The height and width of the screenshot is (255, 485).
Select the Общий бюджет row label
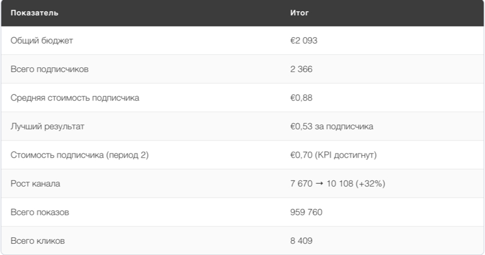click(x=42, y=41)
